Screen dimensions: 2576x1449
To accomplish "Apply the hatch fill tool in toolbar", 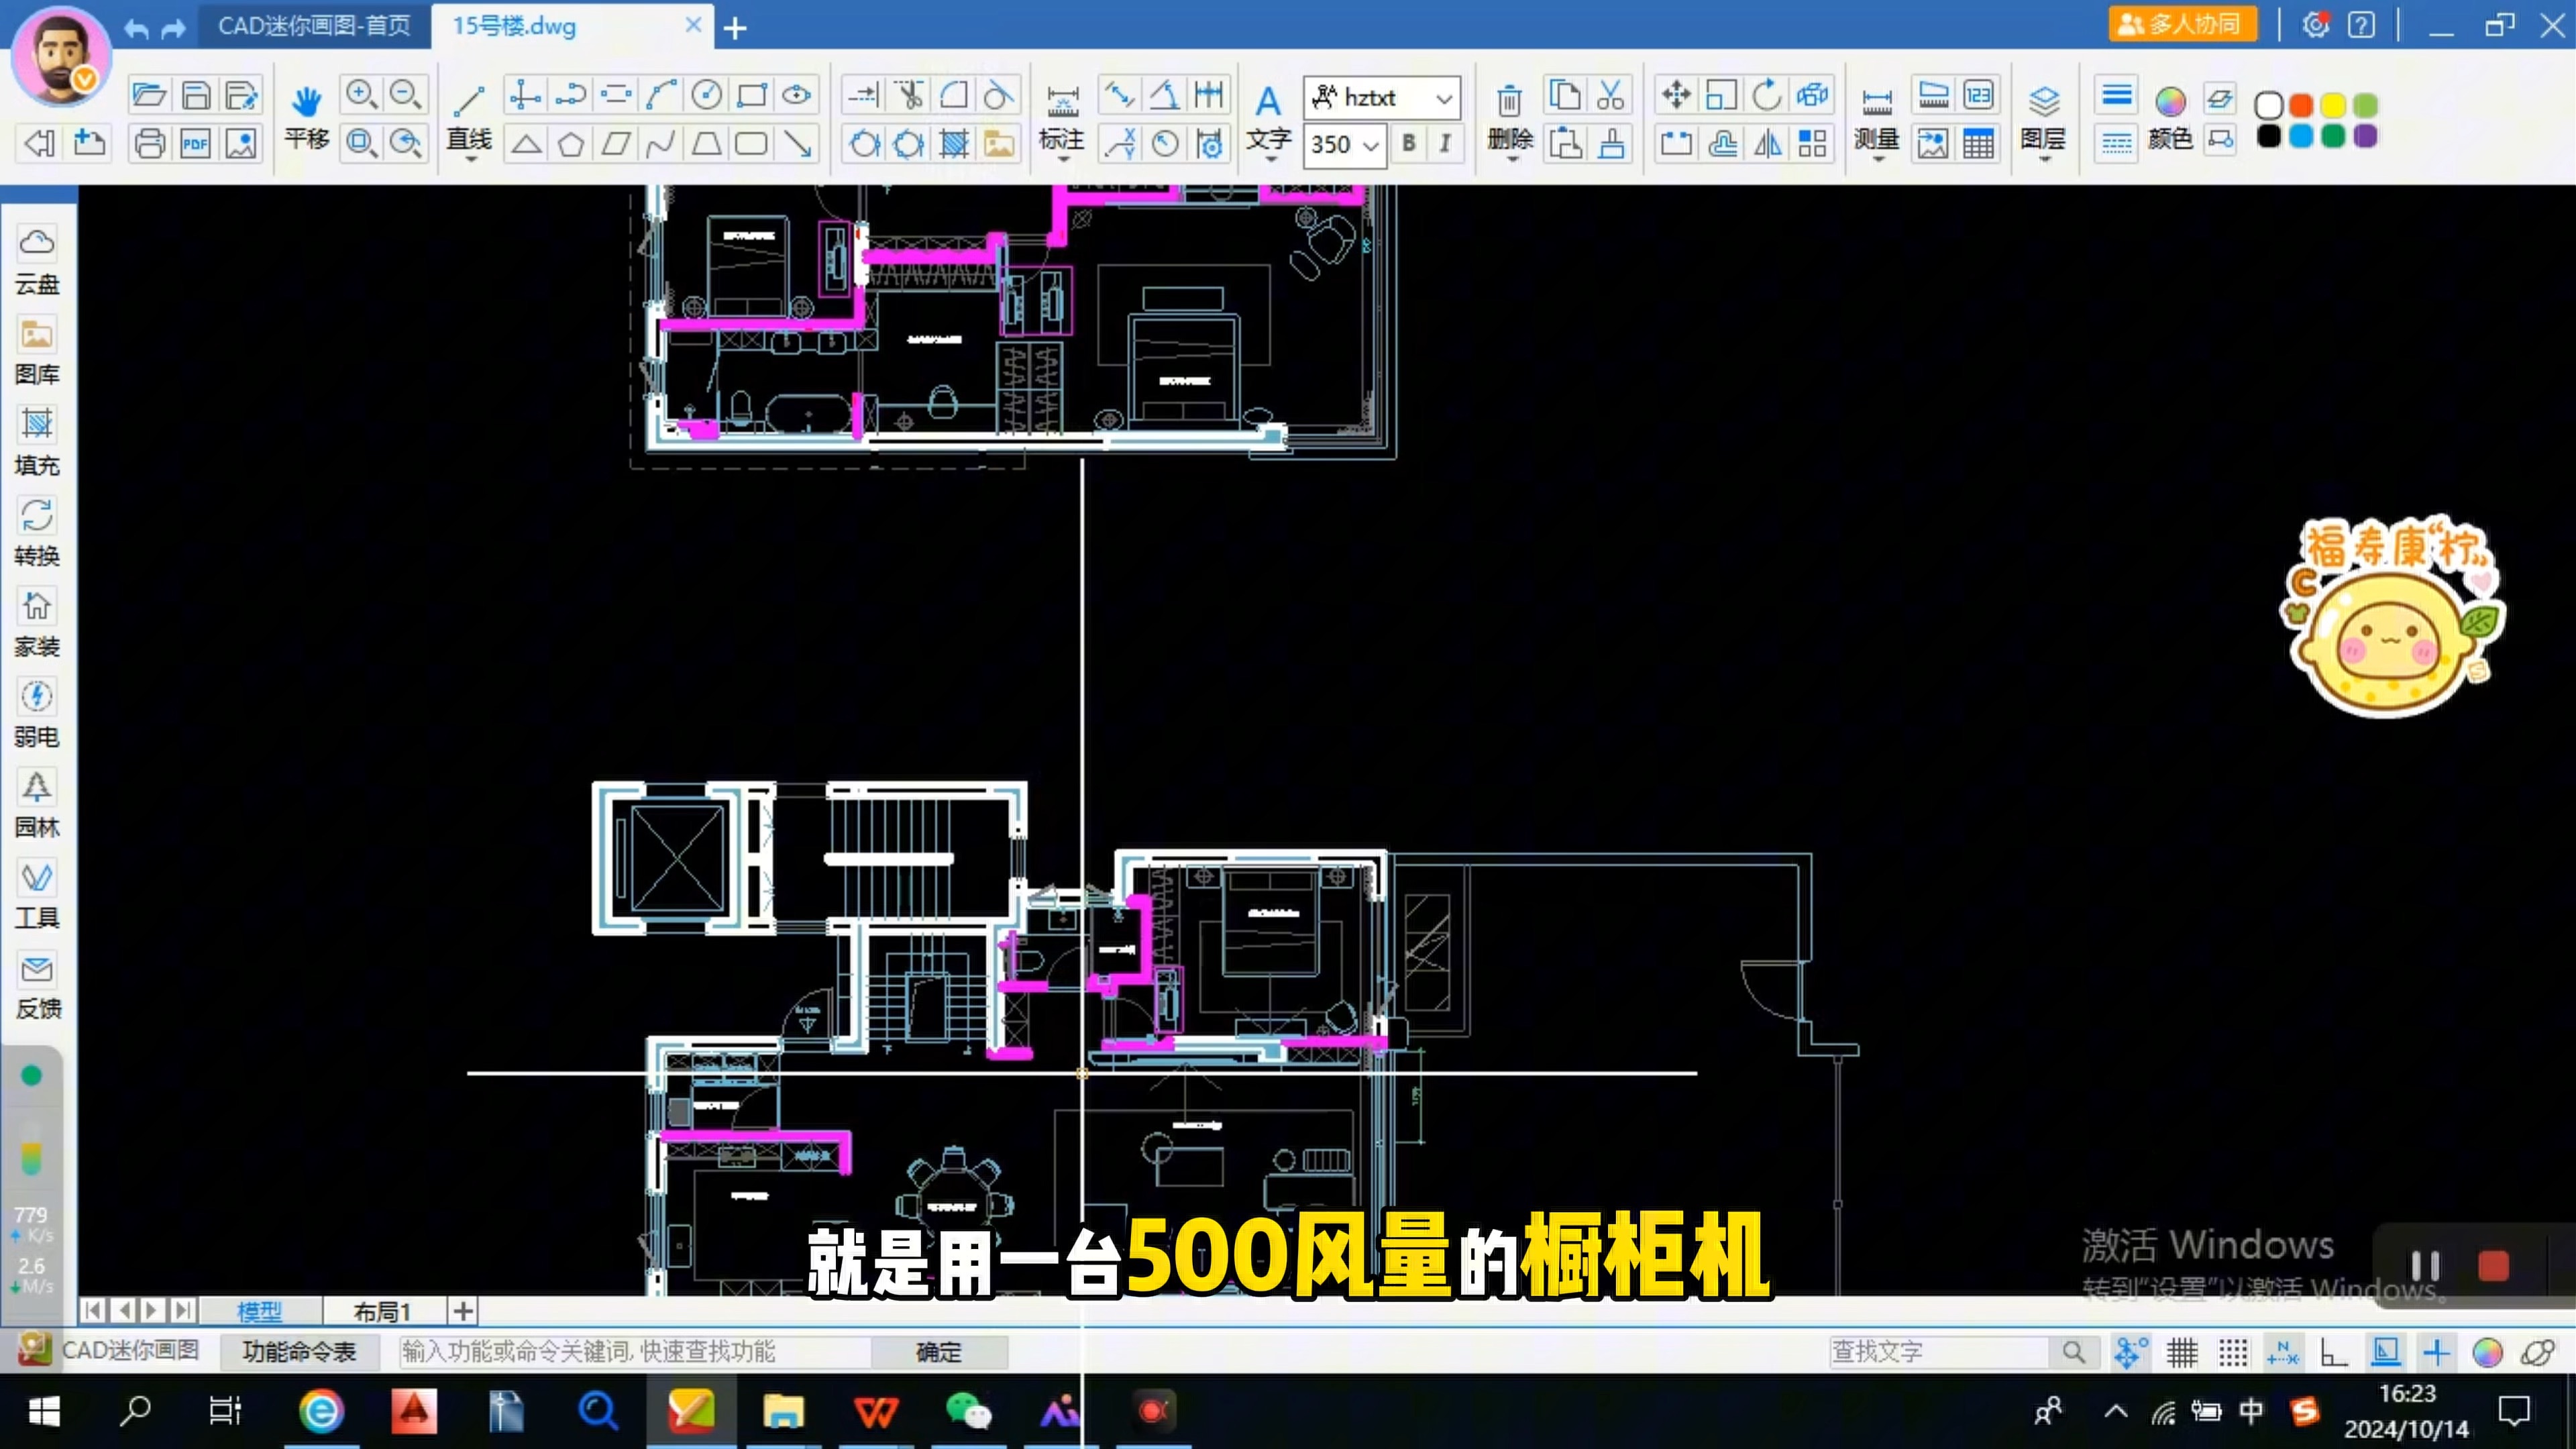I will 954,144.
